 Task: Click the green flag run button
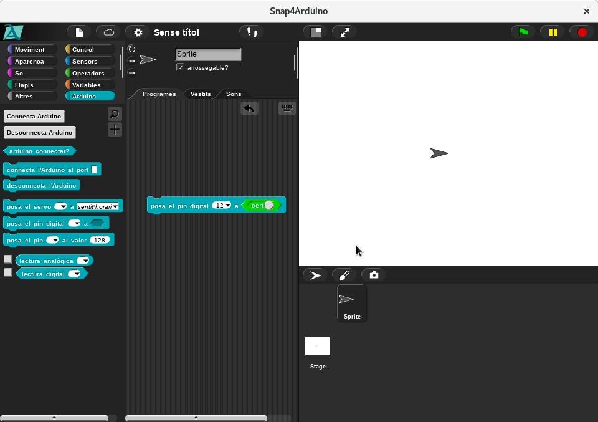coord(523,32)
